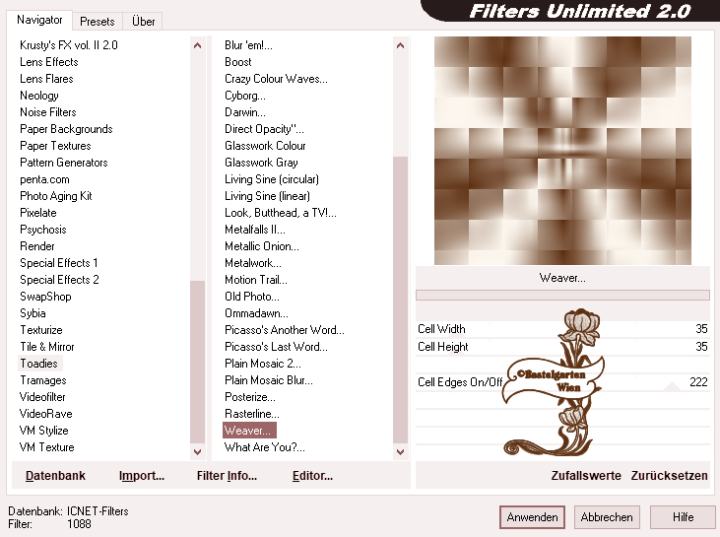The width and height of the screenshot is (720, 537).
Task: Open the Über tab
Action: 143,21
